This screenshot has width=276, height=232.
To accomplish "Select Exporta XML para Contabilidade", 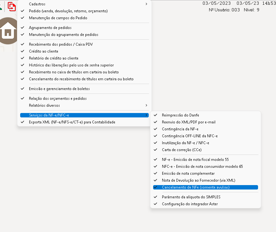I will click(x=72, y=122).
